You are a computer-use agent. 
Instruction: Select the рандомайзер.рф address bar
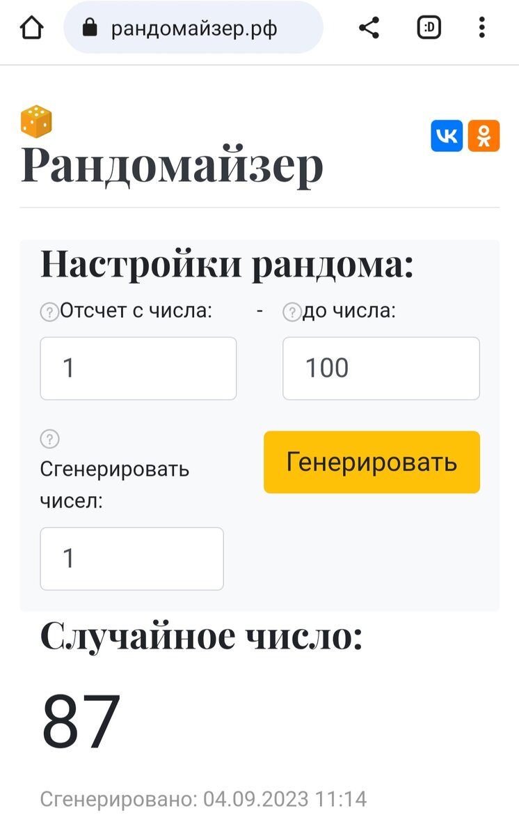pos(193,28)
